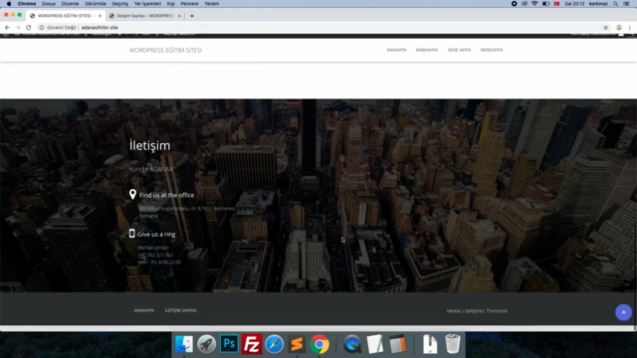Click the browser forward arrow
Viewport: 637px width, 358px height.
point(18,28)
